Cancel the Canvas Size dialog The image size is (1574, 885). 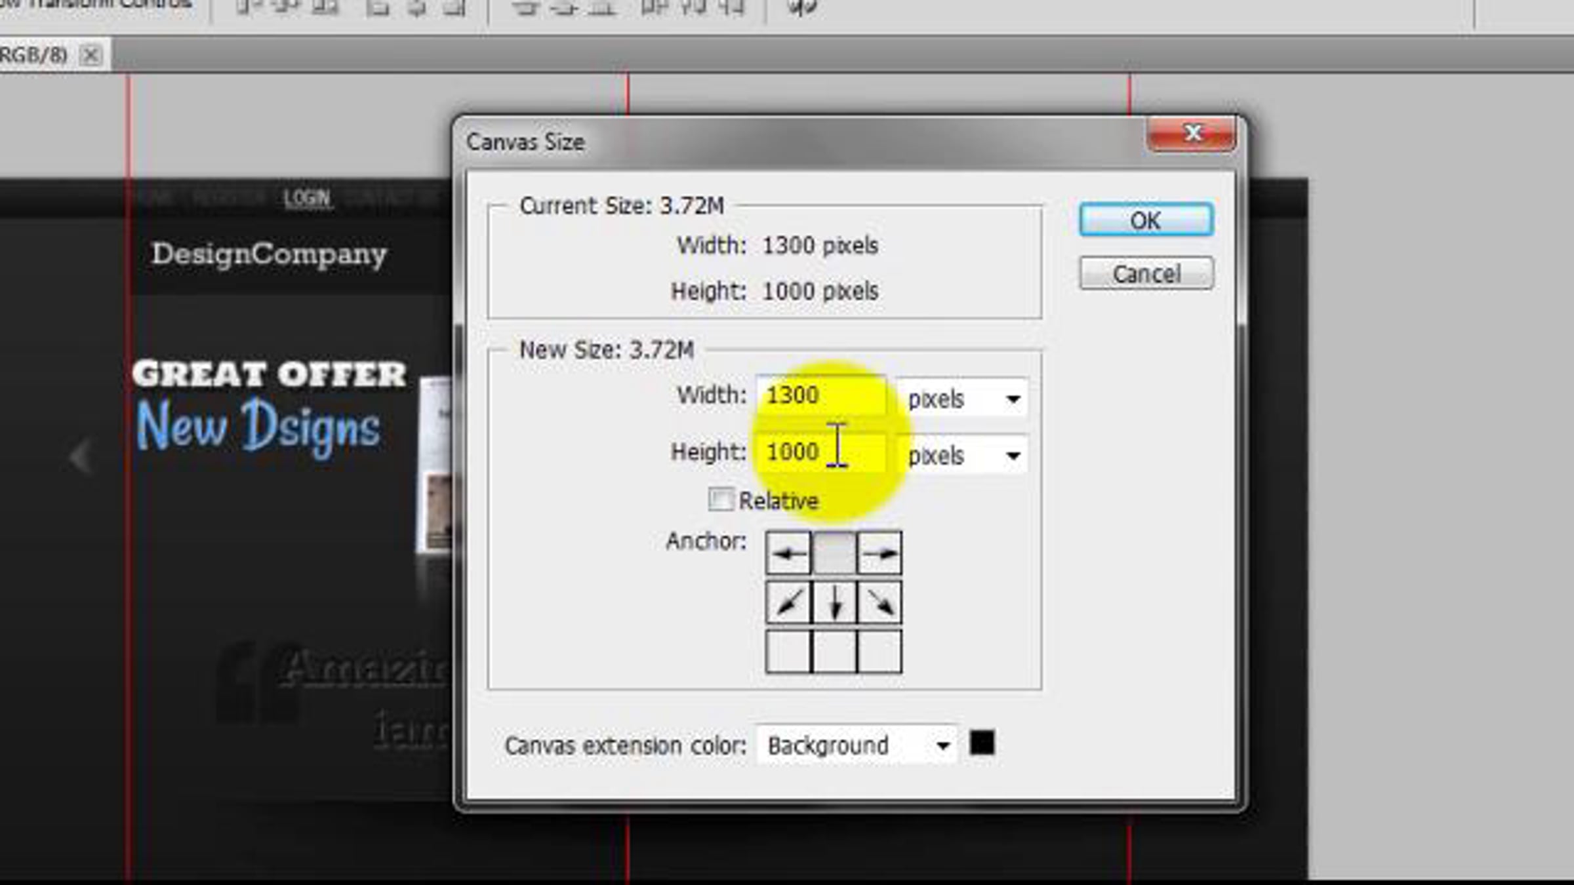[x=1146, y=273]
